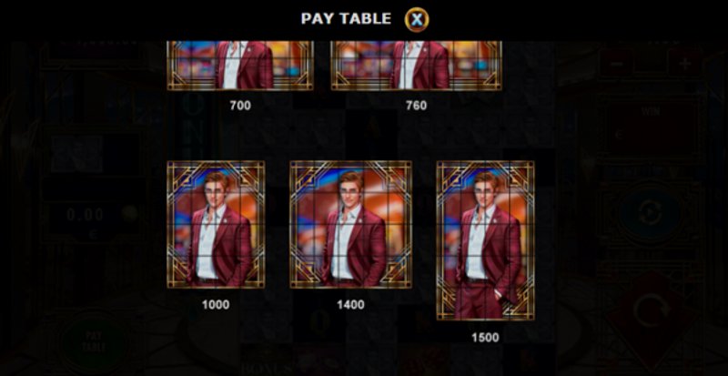Image resolution: width=728 pixels, height=376 pixels.
Task: Click the PAY TABLE header title
Action: (x=346, y=18)
